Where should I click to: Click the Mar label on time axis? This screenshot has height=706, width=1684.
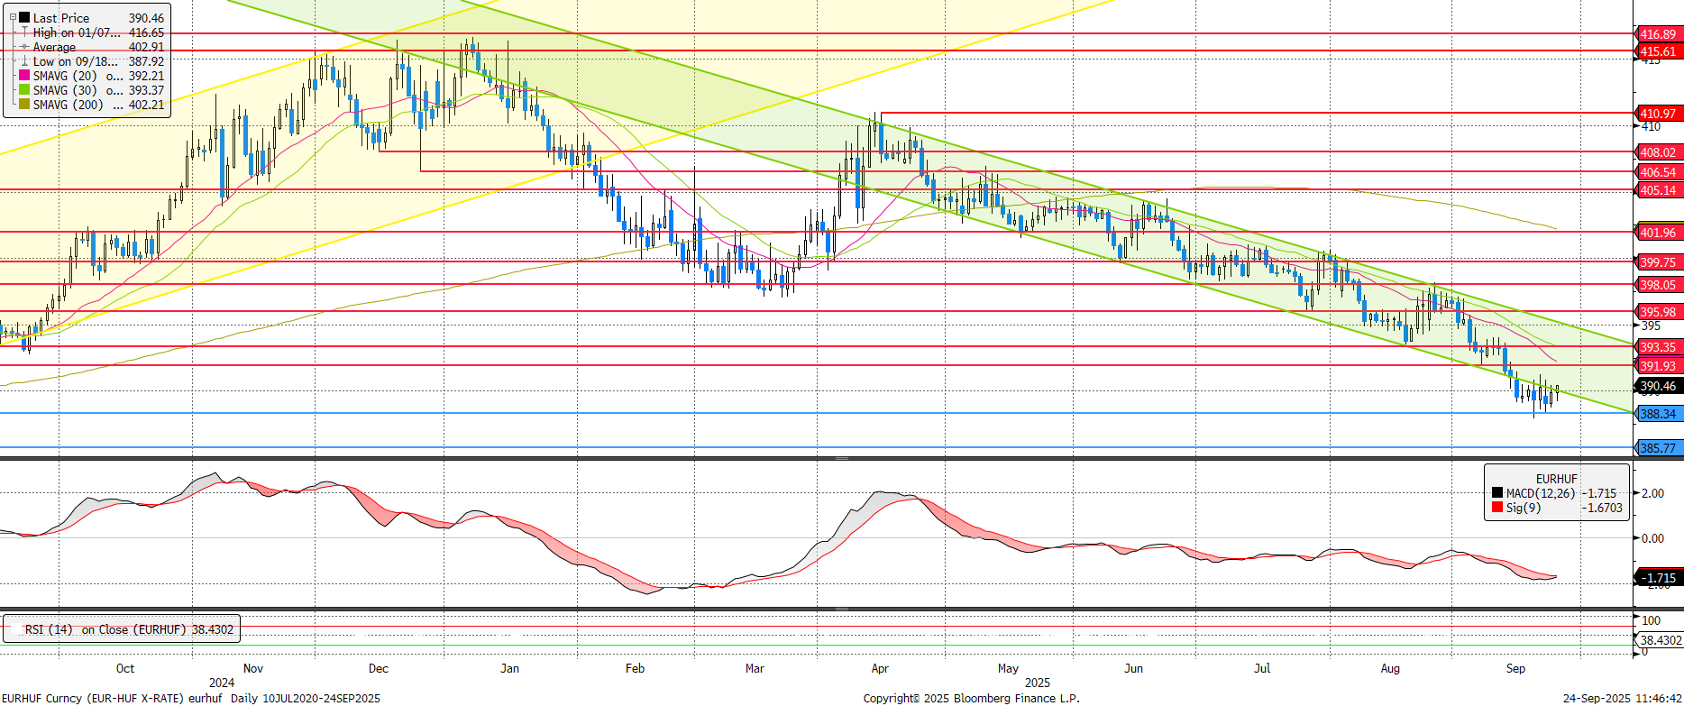pos(755,668)
